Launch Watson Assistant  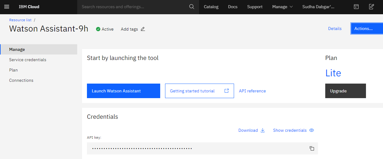(x=123, y=91)
